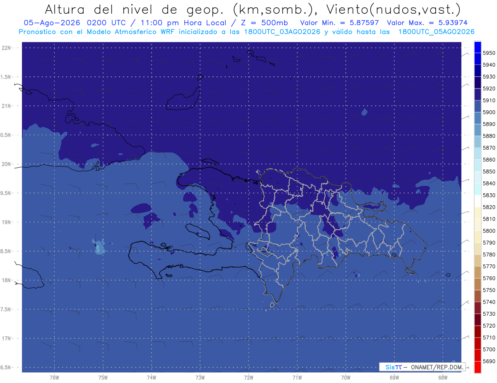Click the 18N latitude label
The height and width of the screenshot is (383, 497).
click(7, 281)
